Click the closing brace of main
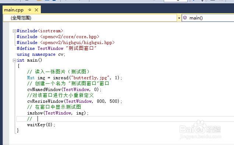 (18, 130)
